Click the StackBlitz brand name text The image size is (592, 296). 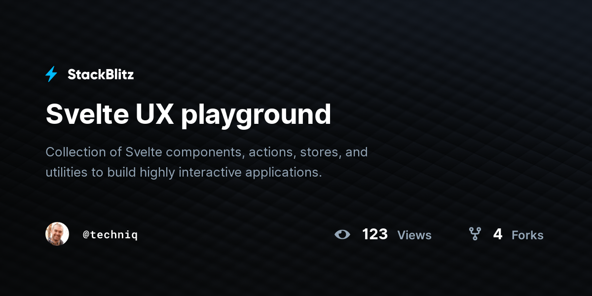101,74
